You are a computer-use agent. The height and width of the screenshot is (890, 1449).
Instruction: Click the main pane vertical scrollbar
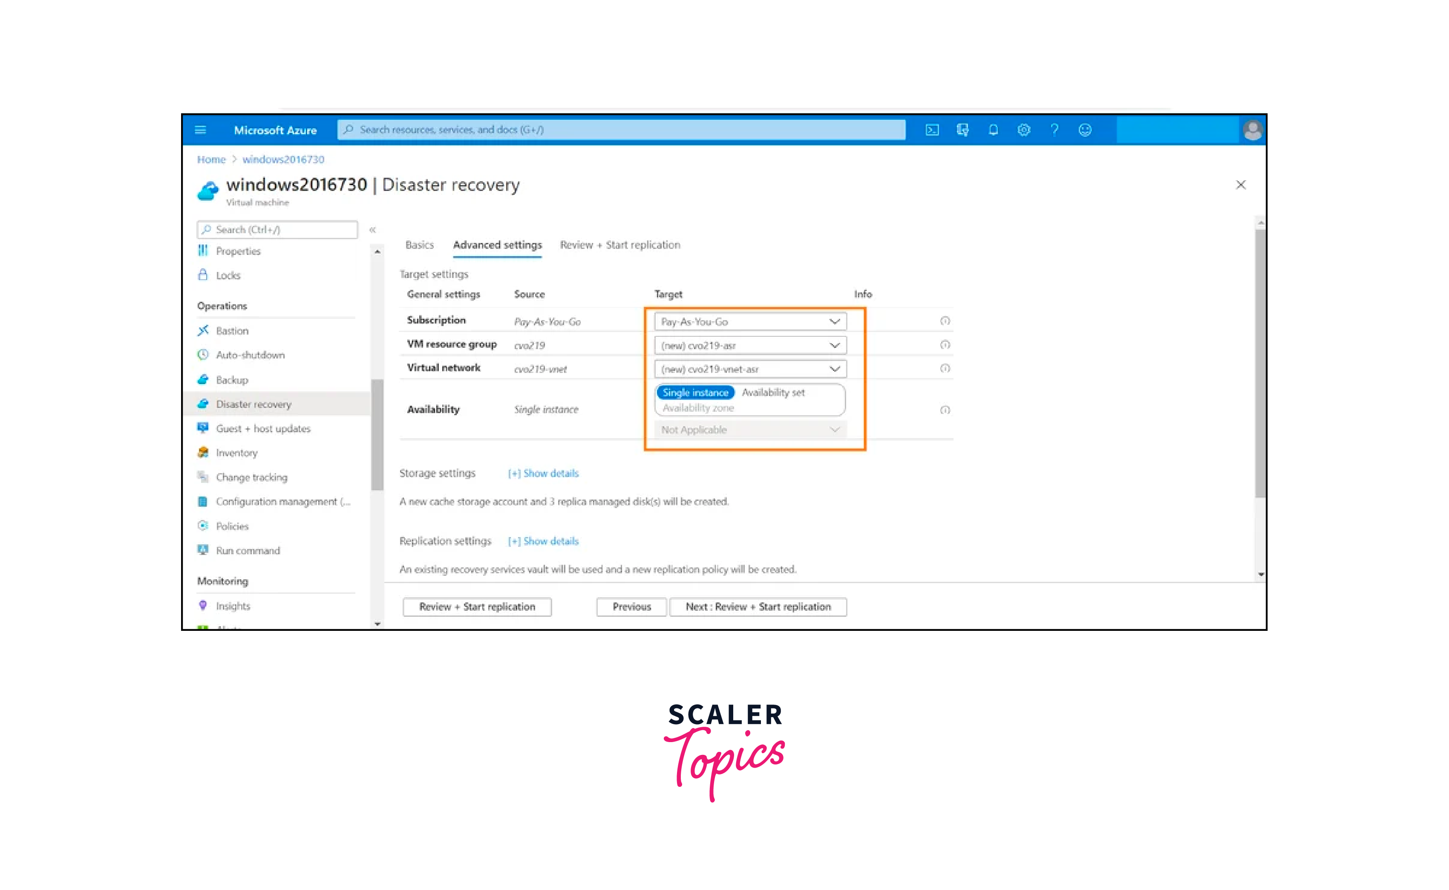[1260, 365]
